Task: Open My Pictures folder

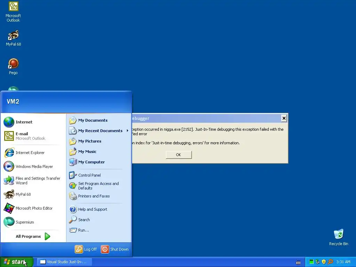Action: [x=99, y=141]
